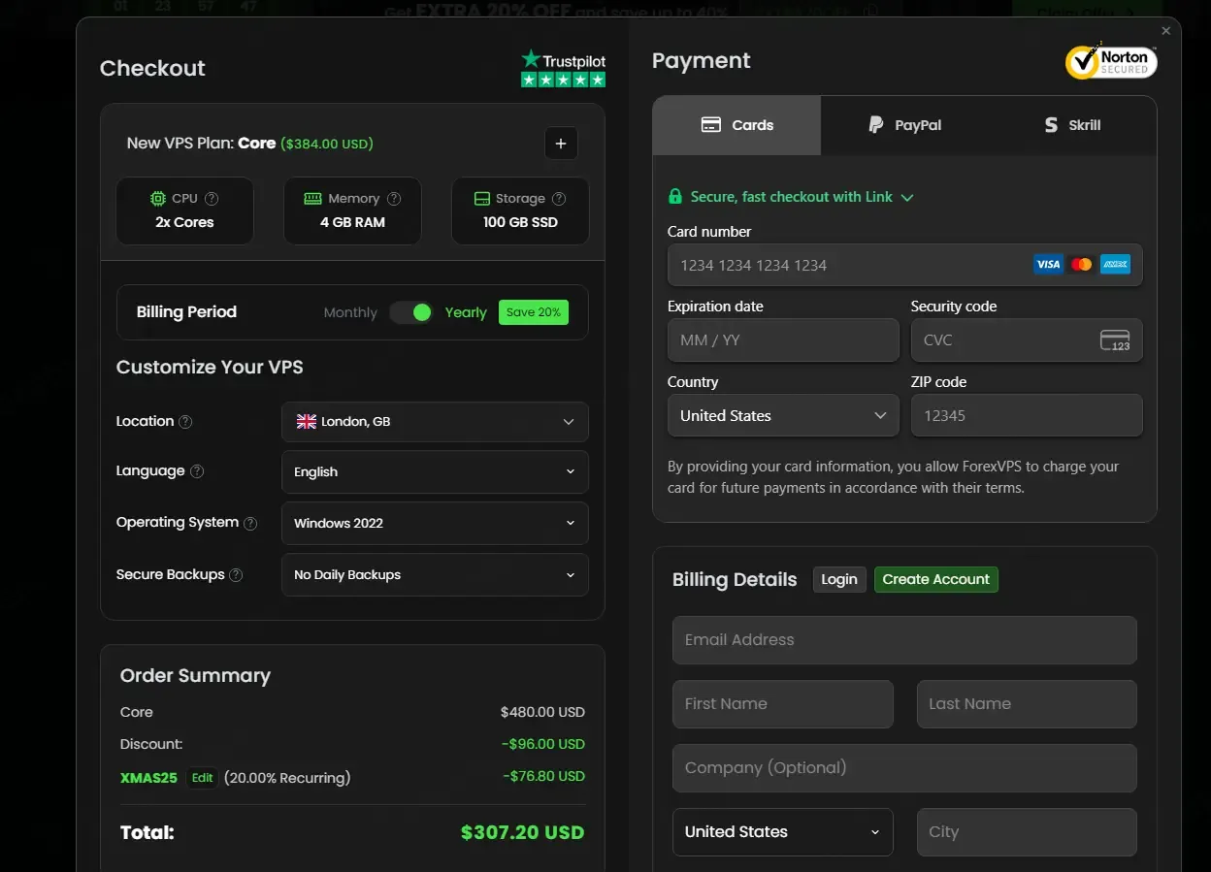Click the 100 GB SSD storage value
This screenshot has width=1211, height=872.
click(x=520, y=222)
